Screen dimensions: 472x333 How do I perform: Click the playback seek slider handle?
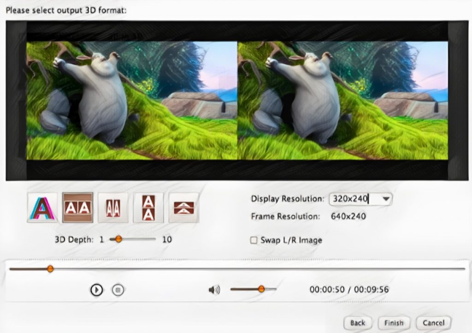(x=50, y=269)
